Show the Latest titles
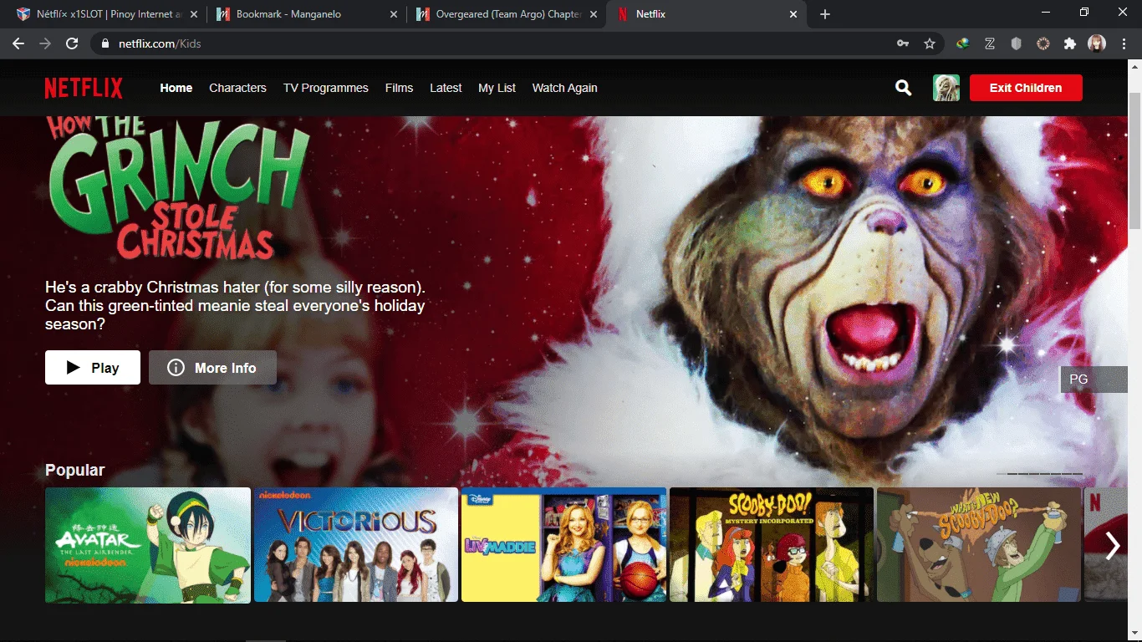The width and height of the screenshot is (1142, 642). pyautogui.click(x=446, y=88)
